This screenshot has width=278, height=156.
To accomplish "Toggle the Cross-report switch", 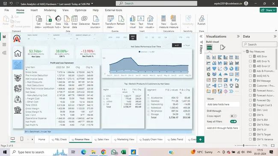I will coord(234,116).
